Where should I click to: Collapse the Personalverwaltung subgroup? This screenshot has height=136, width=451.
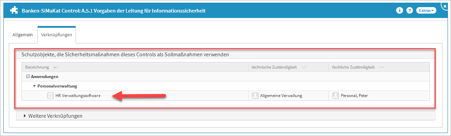tap(34, 86)
